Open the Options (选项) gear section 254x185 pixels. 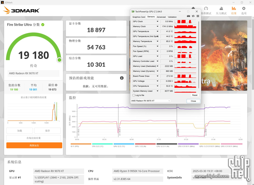pyautogui.click(x=244, y=11)
